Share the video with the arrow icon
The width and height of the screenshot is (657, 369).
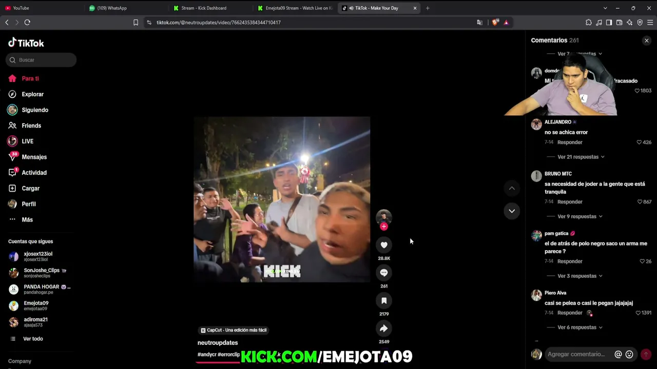click(384, 329)
